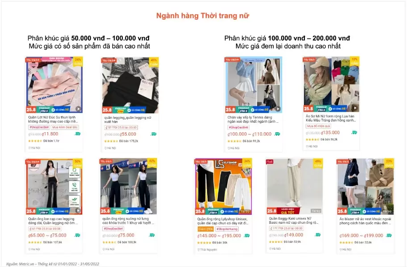Click shipping truck icon beside ₫11.800 price
Image resolution: width=407 pixels, height=267 pixels.
pos(78,134)
